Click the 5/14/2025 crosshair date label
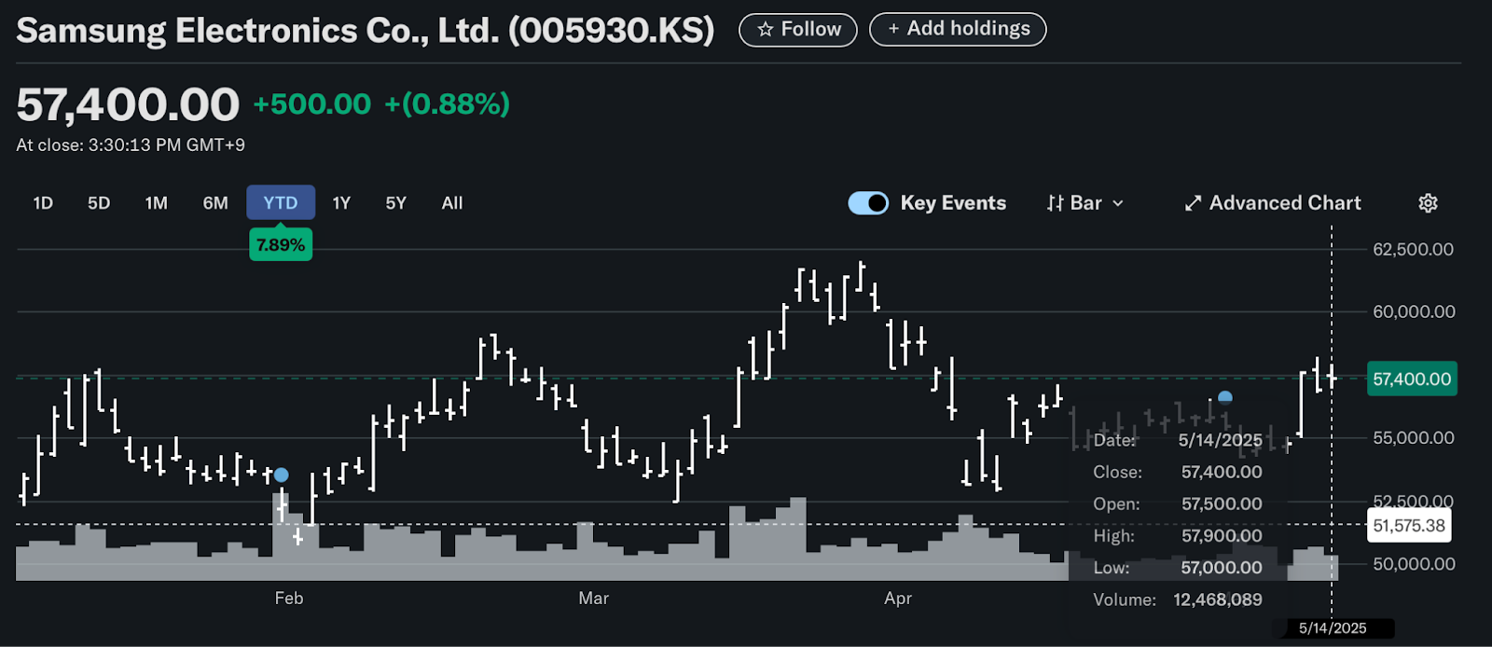 (x=1333, y=628)
